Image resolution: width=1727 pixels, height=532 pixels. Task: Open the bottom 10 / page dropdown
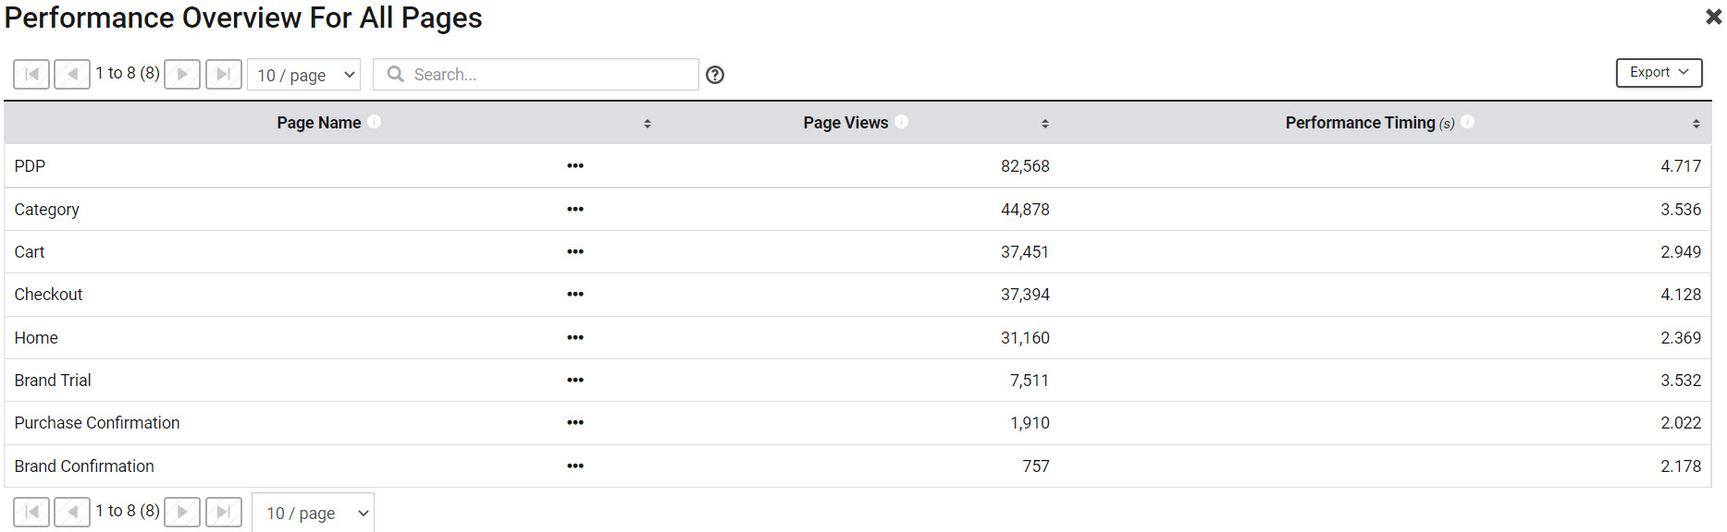click(x=314, y=513)
